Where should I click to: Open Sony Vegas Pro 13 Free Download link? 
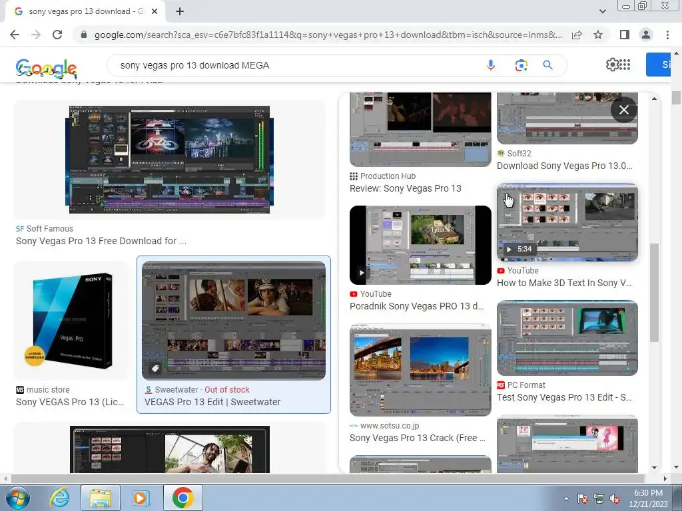tap(101, 241)
